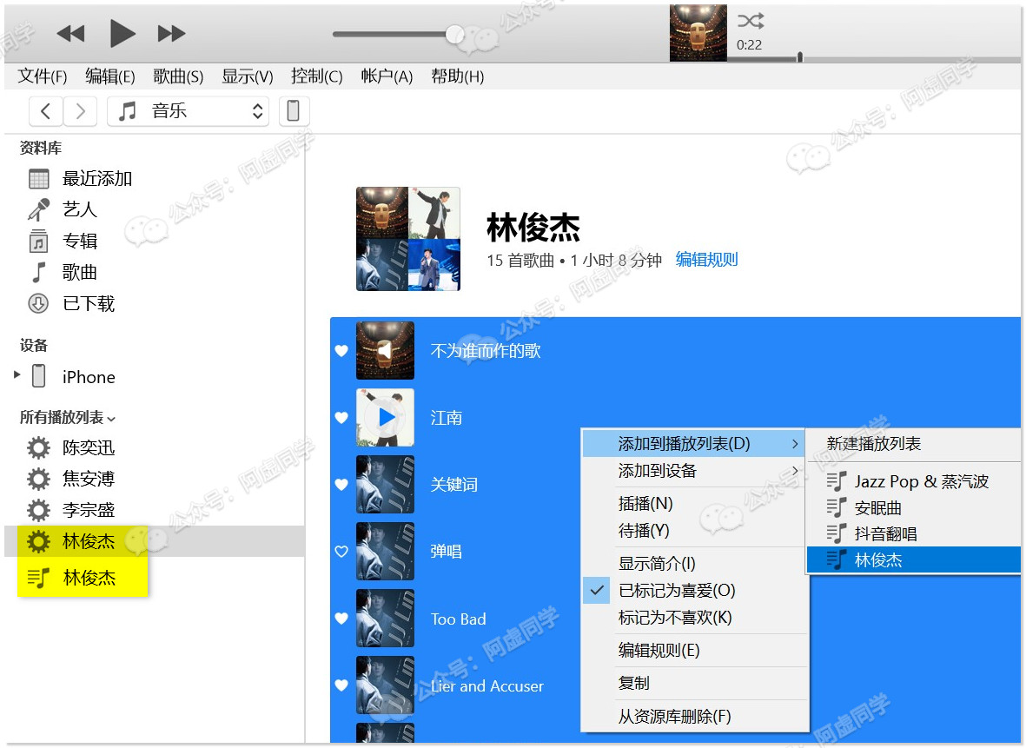Image resolution: width=1026 pixels, height=748 pixels.
Task: Click the playback progress marker
Action: (x=799, y=57)
